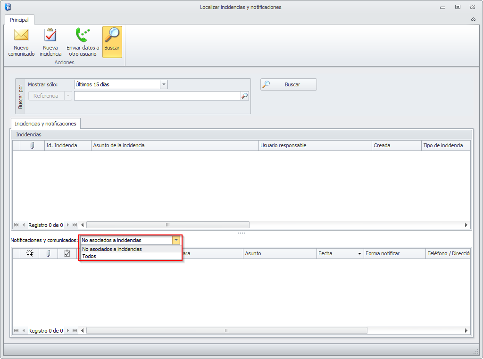The image size is (483, 359).
Task: Toggle the Notificaciones y comunicados dropdown arrow
Action: point(176,240)
